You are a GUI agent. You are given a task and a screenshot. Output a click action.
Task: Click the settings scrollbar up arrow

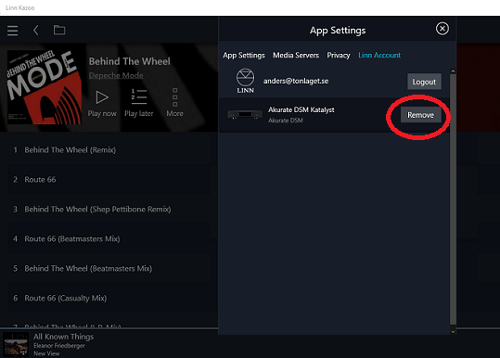tap(453, 71)
